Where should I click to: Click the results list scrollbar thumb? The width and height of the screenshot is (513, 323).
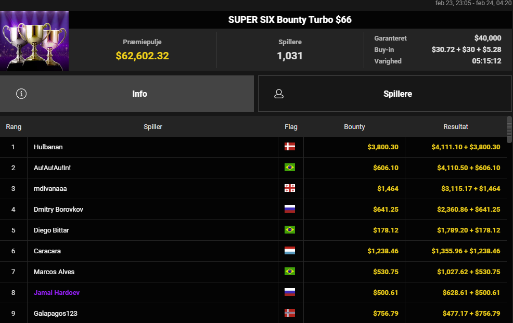(x=509, y=128)
